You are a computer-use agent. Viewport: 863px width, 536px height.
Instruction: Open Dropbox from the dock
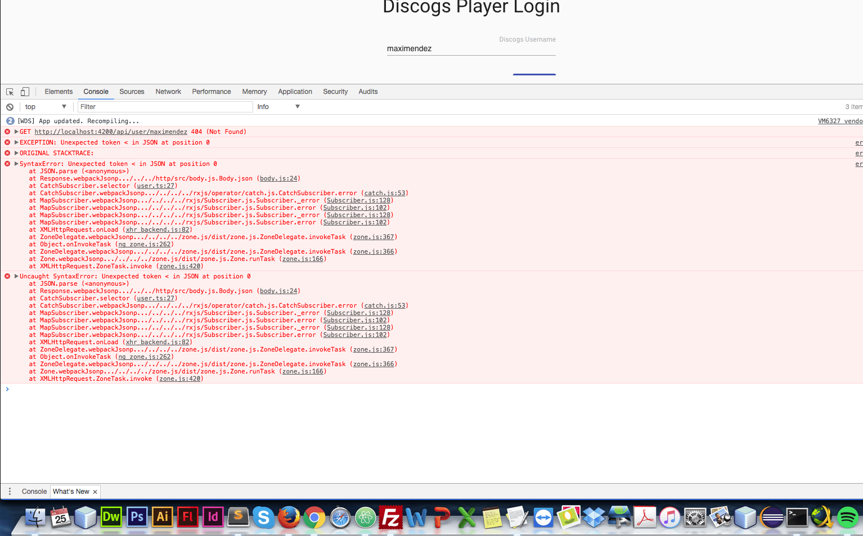pos(594,517)
